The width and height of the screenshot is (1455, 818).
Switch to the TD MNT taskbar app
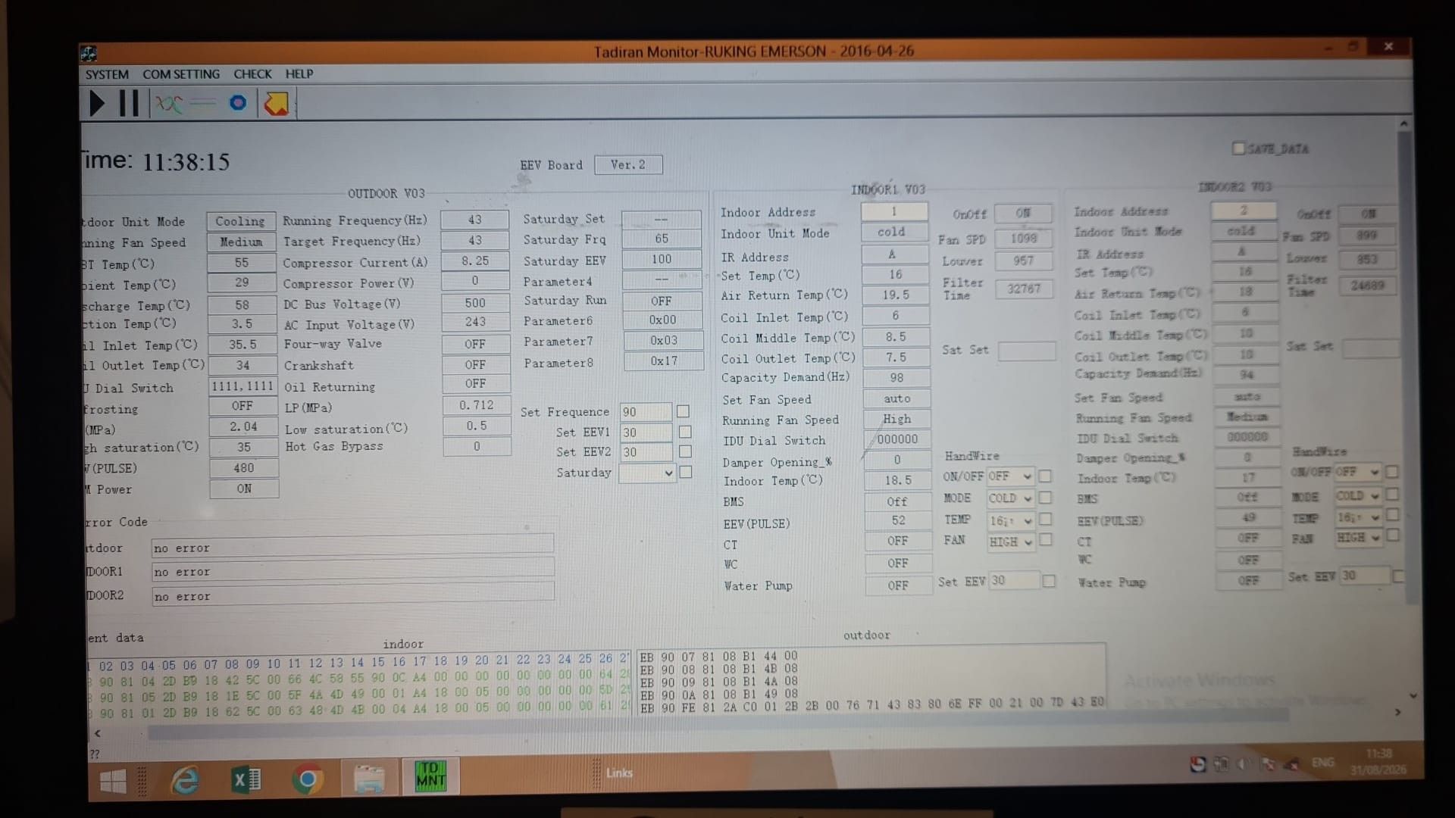[430, 777]
